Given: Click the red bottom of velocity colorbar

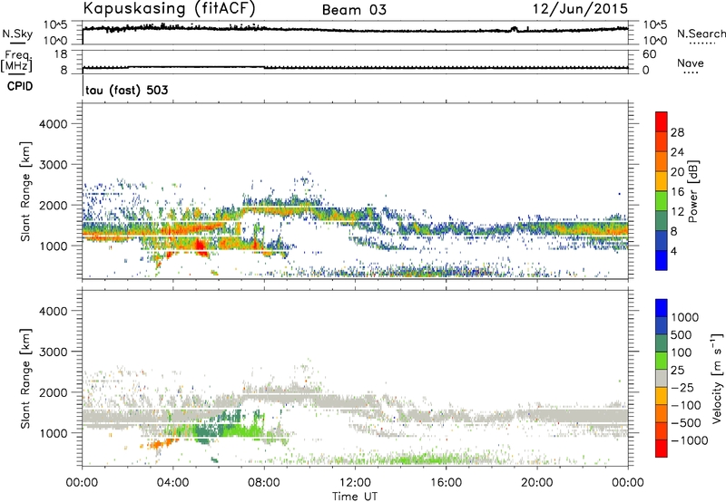Looking at the screenshot, I should tap(662, 449).
